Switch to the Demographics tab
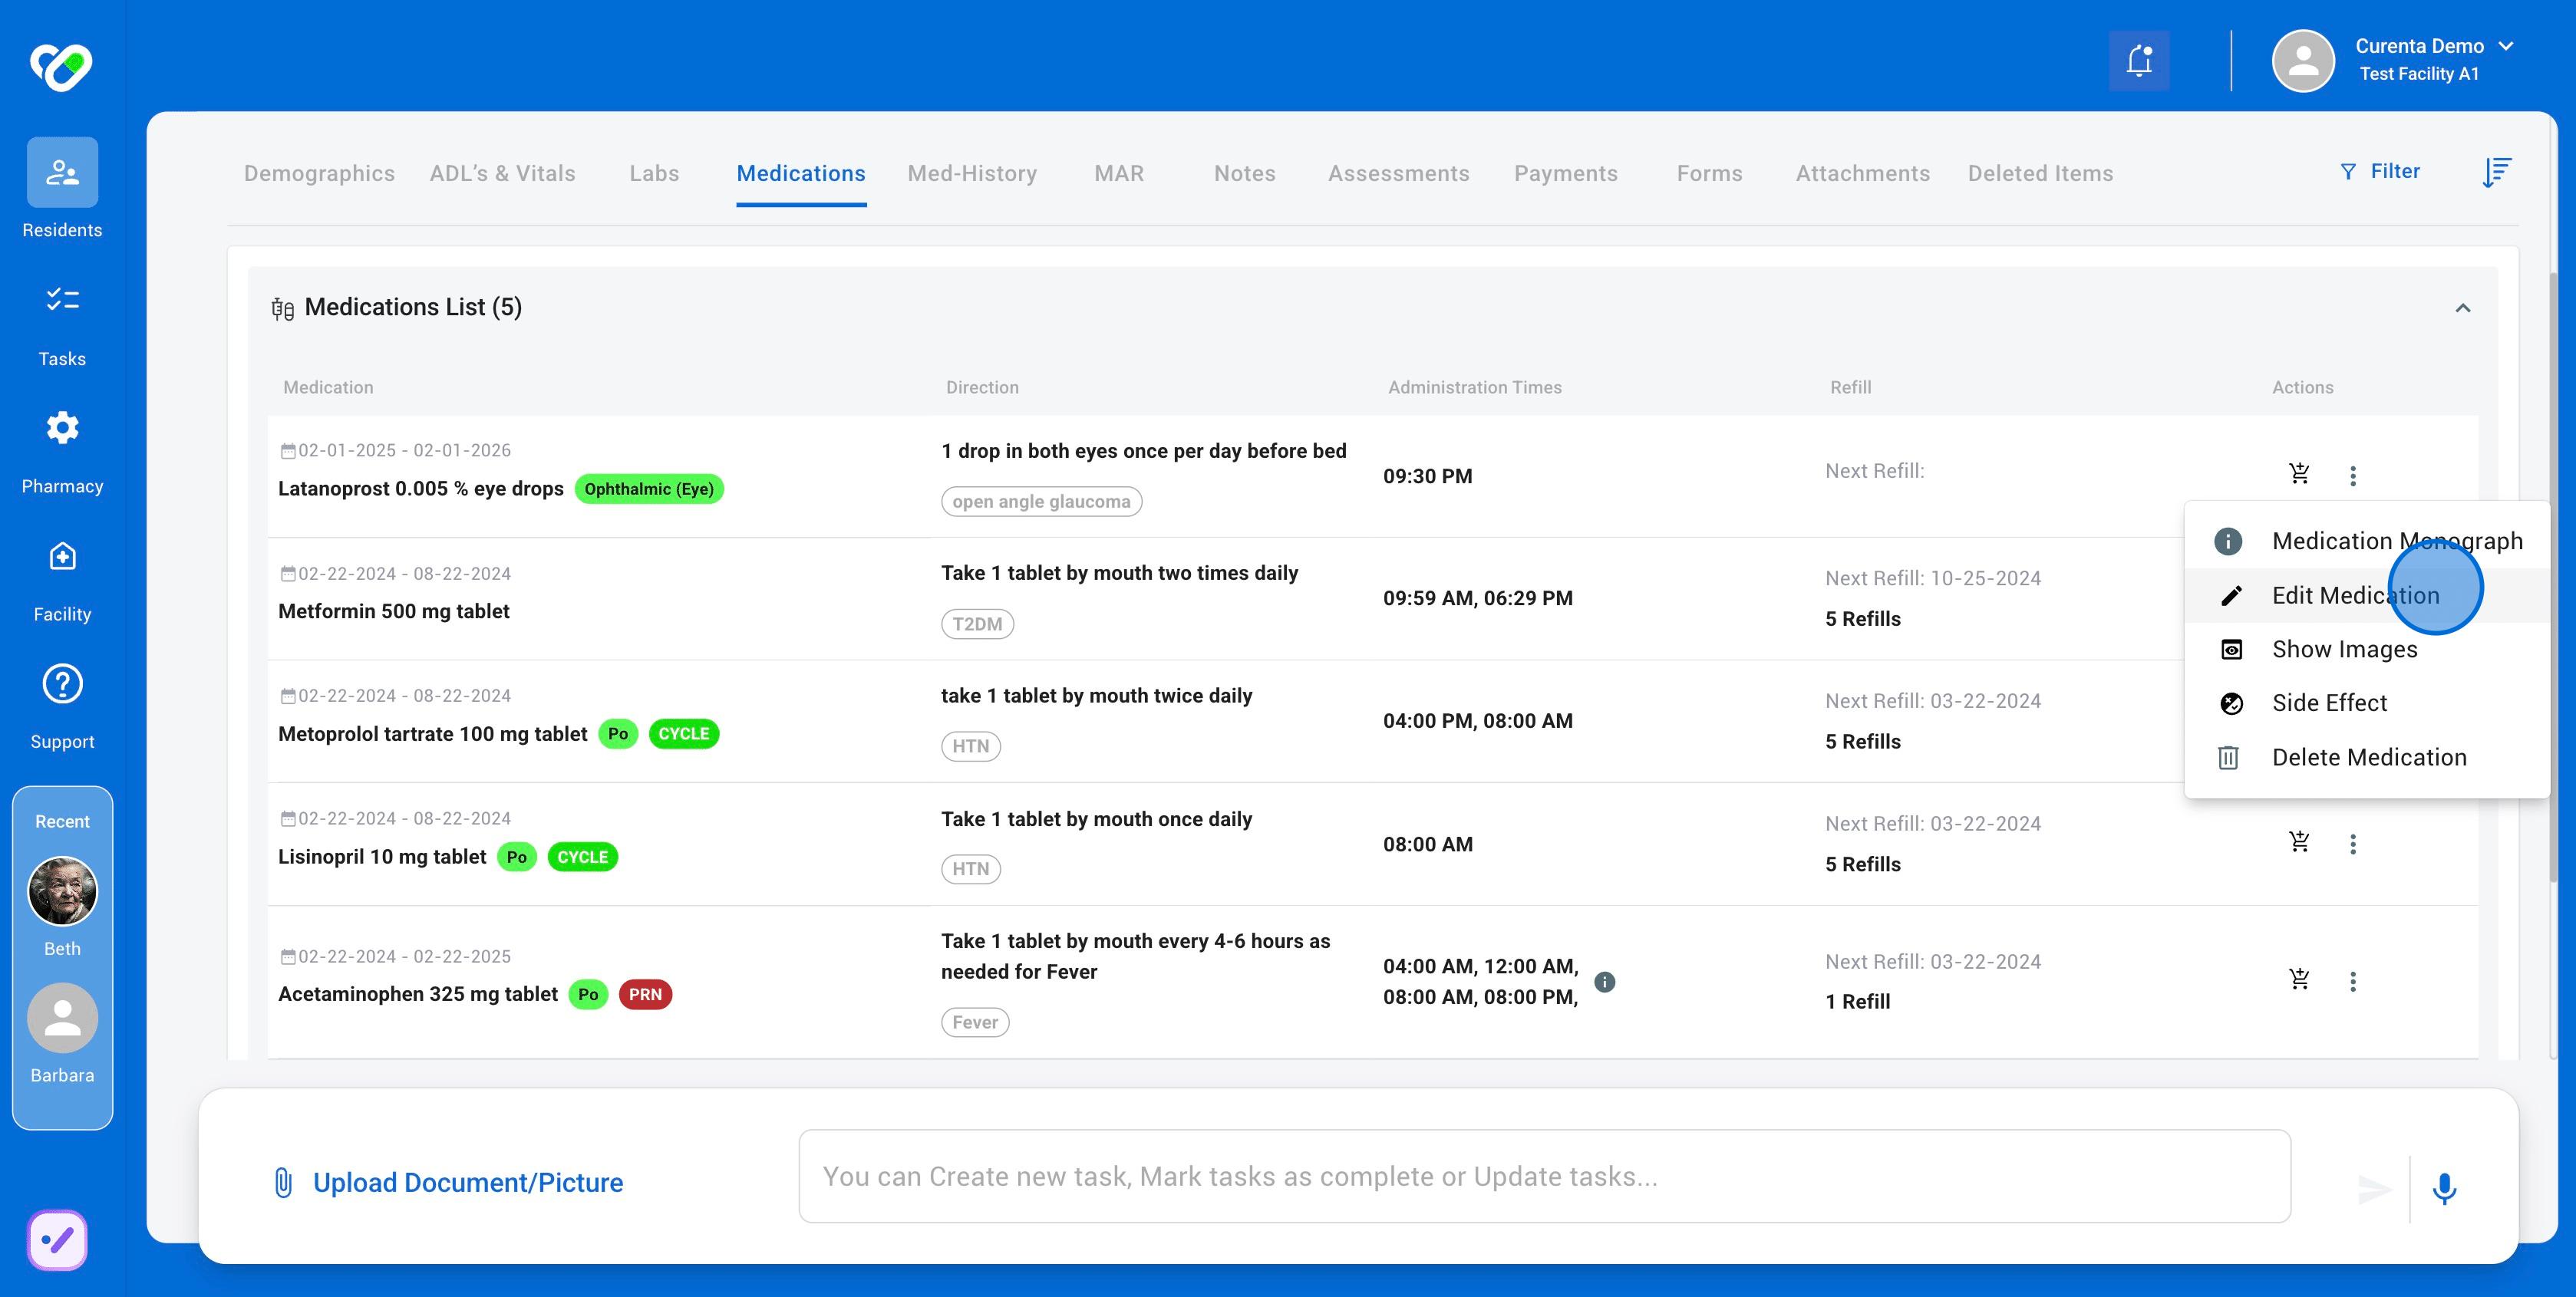Screen dimensions: 2576x1297 pos(319,173)
